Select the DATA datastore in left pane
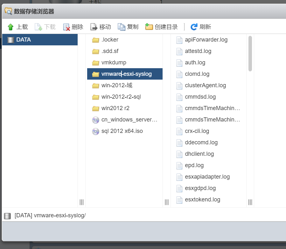286x249 pixels. click(40, 40)
